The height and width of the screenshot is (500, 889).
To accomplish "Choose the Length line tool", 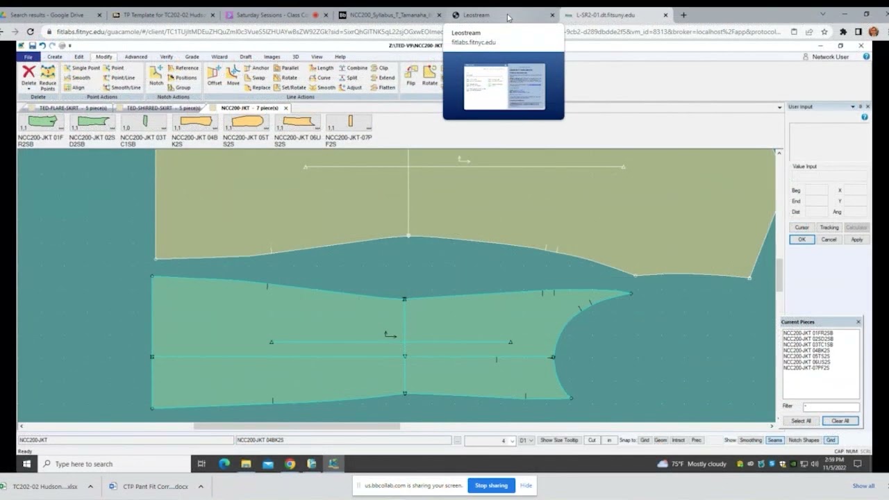I will (x=322, y=68).
